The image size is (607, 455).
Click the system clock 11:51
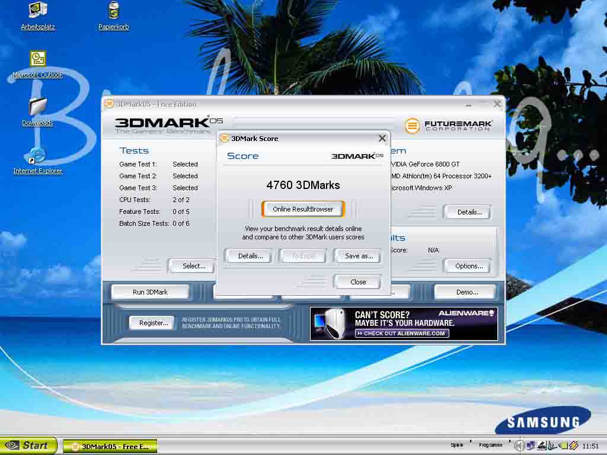590,446
